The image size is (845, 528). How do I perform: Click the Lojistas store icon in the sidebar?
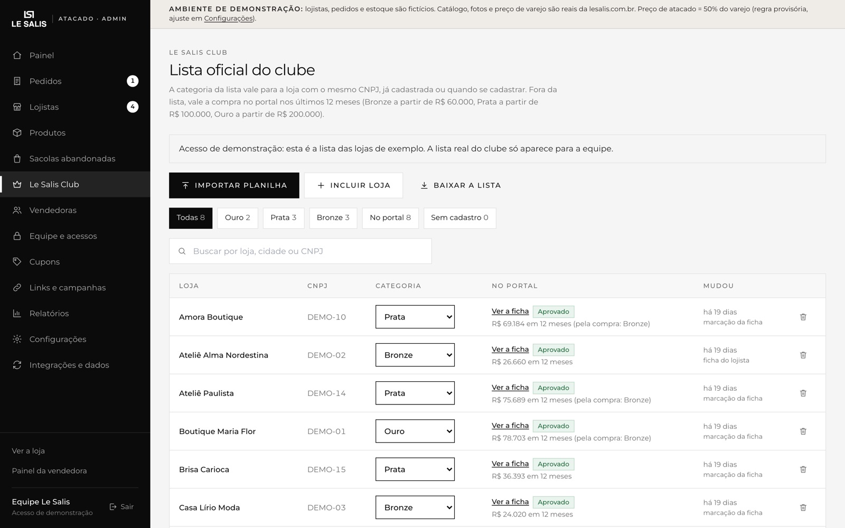coord(17,107)
